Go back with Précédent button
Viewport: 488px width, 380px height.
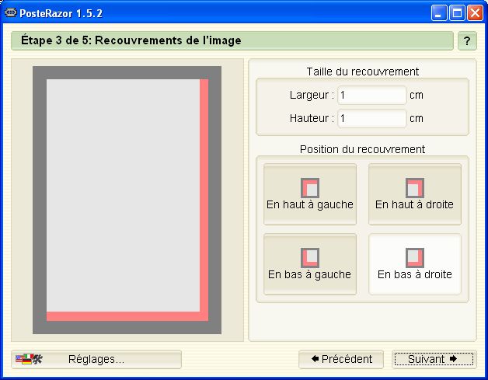341,360
